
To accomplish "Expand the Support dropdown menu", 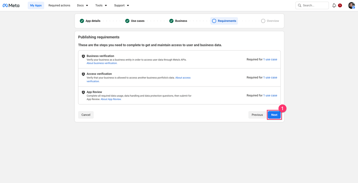I will pos(122,6).
